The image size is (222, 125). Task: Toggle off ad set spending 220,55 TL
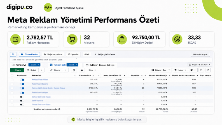22,93
